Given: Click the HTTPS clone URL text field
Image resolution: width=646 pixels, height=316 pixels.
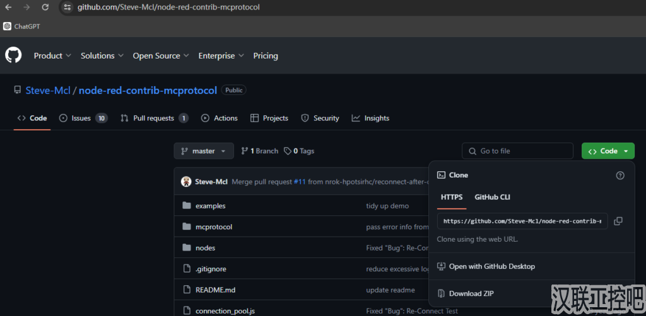Looking at the screenshot, I should [x=522, y=221].
